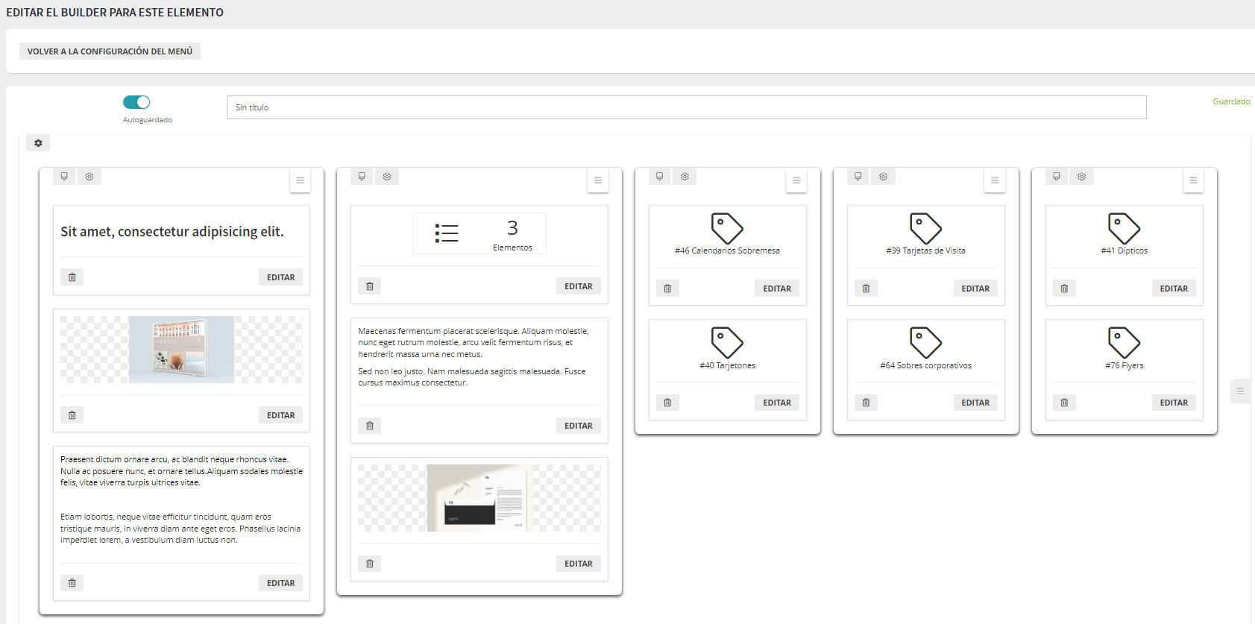
Task: Edit the Maecenas fermentum text block
Action: pos(578,426)
